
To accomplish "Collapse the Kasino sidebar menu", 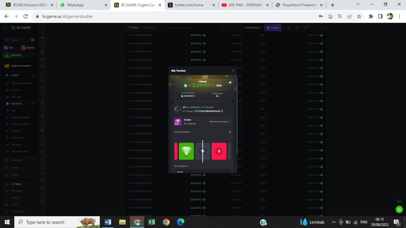I will pyautogui.click(x=33, y=75).
